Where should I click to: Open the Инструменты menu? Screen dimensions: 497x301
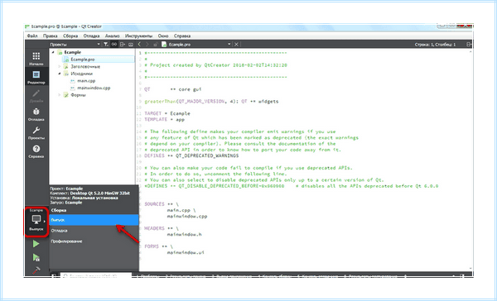click(x=138, y=36)
